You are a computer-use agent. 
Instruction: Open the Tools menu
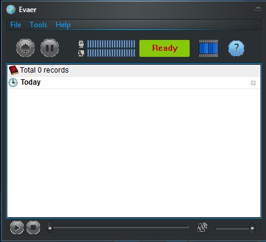click(x=38, y=25)
